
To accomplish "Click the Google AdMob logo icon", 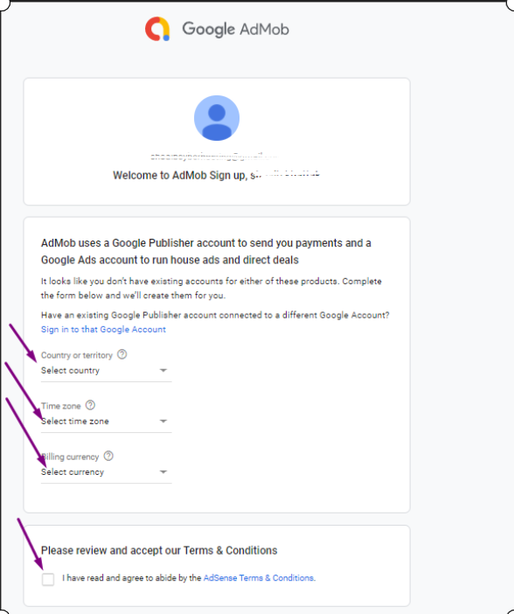I will [157, 29].
